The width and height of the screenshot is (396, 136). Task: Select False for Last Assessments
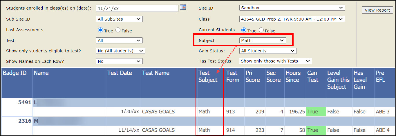(x=118, y=30)
